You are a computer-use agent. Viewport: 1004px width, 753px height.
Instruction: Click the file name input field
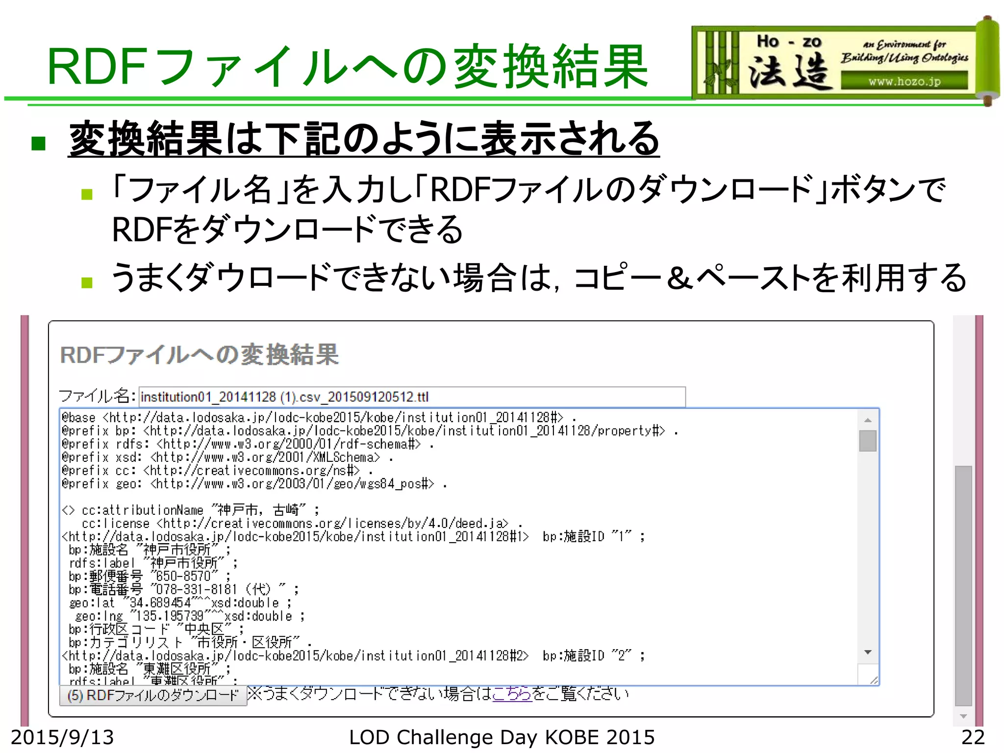click(x=412, y=397)
